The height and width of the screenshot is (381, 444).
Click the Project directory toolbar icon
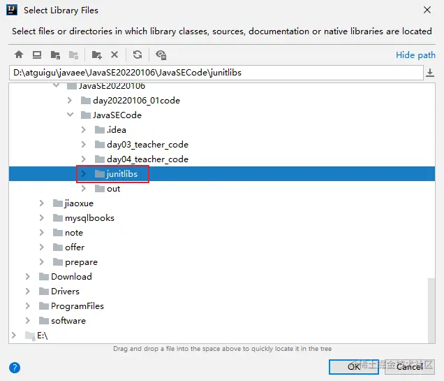coord(55,55)
